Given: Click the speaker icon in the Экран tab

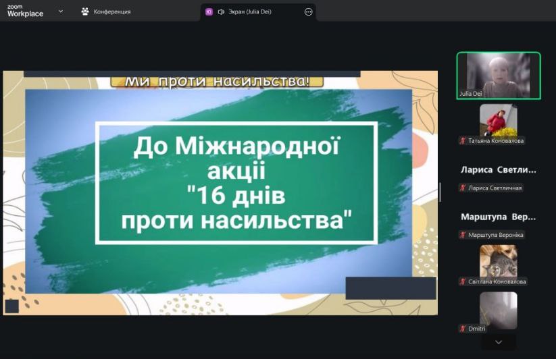Looking at the screenshot, I should click(x=222, y=11).
